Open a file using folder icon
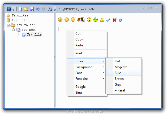Image resolution: width=167 pixels, height=114 pixels. click(26, 9)
